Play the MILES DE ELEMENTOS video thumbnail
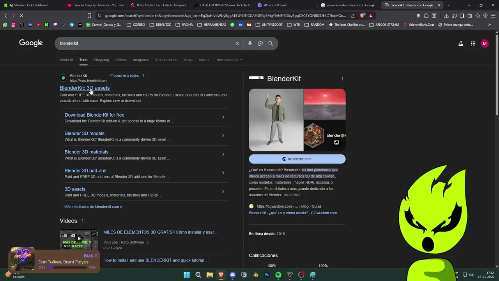 coord(79,239)
